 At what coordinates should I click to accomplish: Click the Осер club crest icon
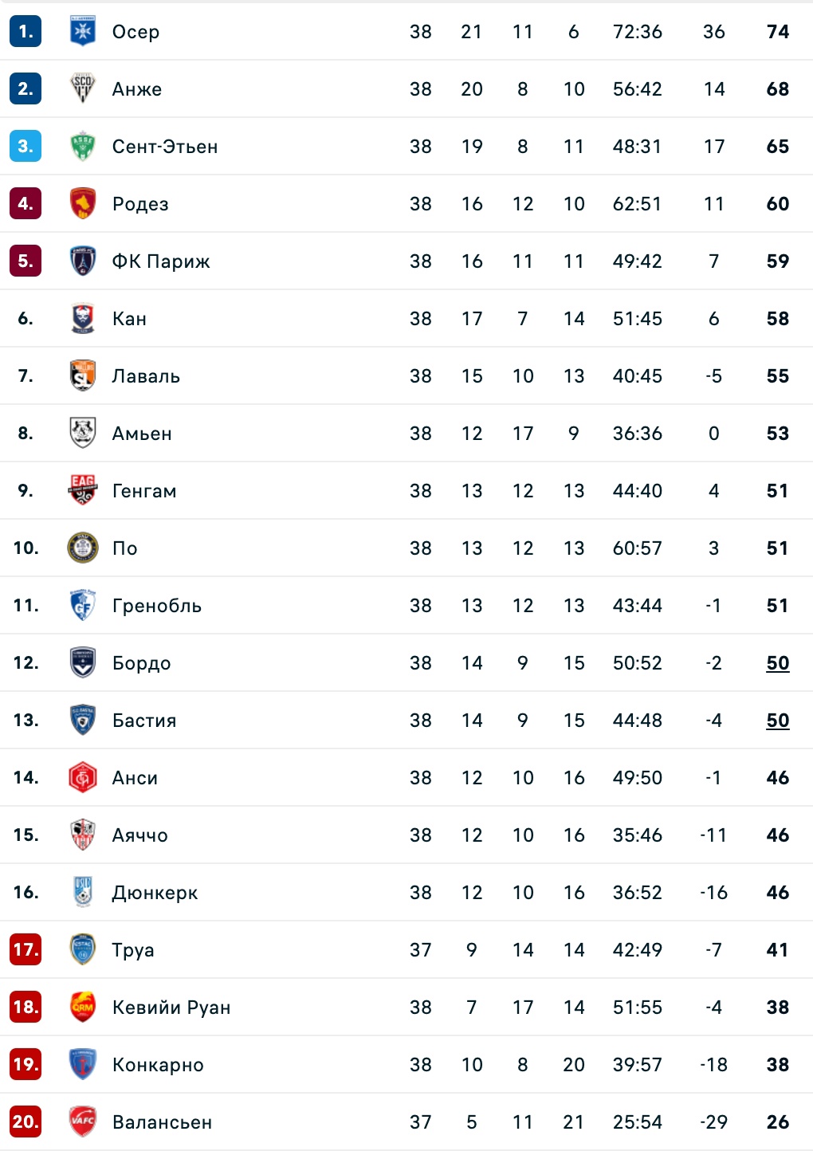tap(83, 32)
